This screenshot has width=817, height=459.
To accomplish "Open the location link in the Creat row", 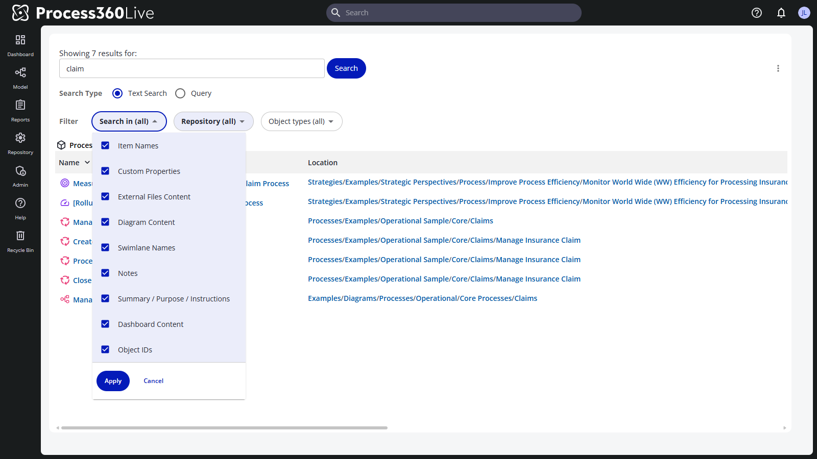I will 444,240.
